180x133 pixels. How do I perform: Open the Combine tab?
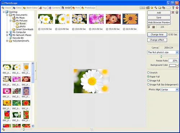(54, 8)
